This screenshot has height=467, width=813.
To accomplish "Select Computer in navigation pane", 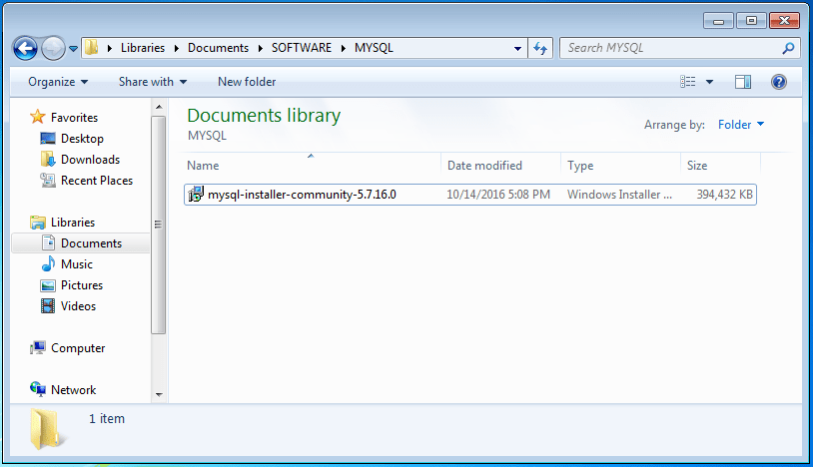I will pos(78,348).
